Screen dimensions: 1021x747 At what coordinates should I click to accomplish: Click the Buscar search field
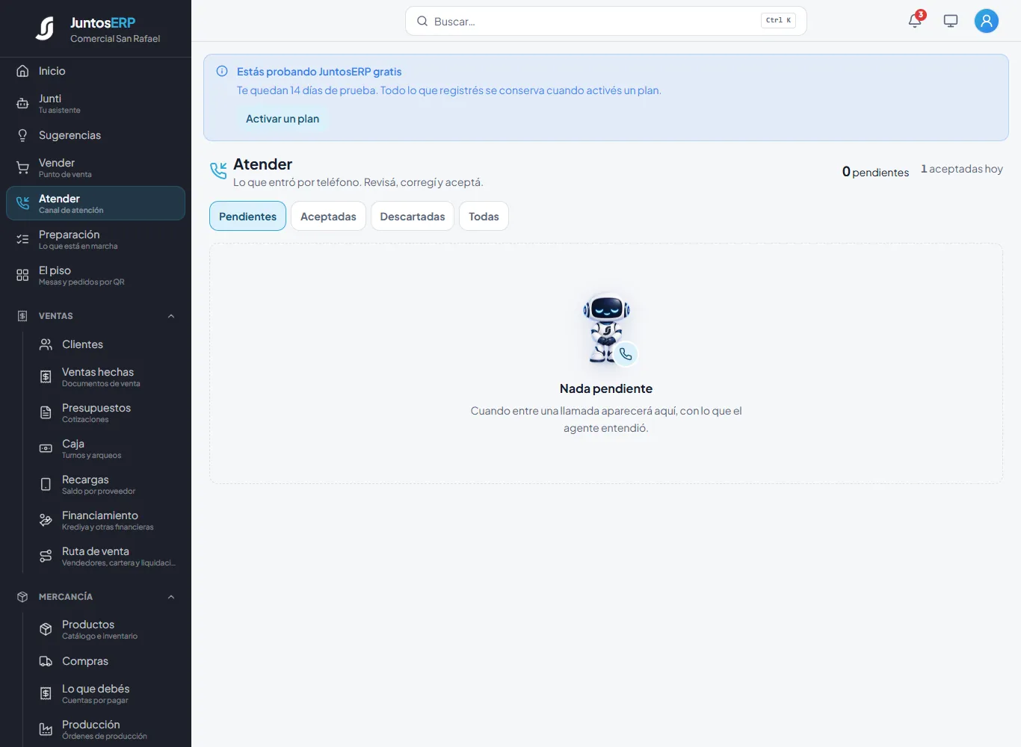605,21
